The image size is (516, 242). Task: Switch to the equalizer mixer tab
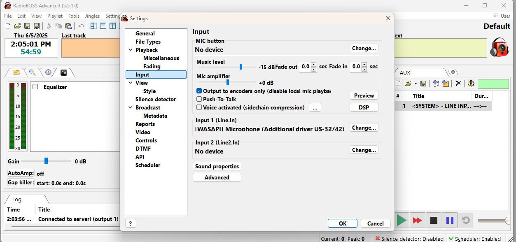[x=64, y=72]
